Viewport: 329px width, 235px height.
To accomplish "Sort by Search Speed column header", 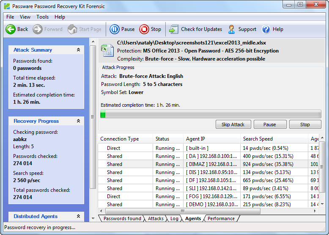I will [x=258, y=139].
